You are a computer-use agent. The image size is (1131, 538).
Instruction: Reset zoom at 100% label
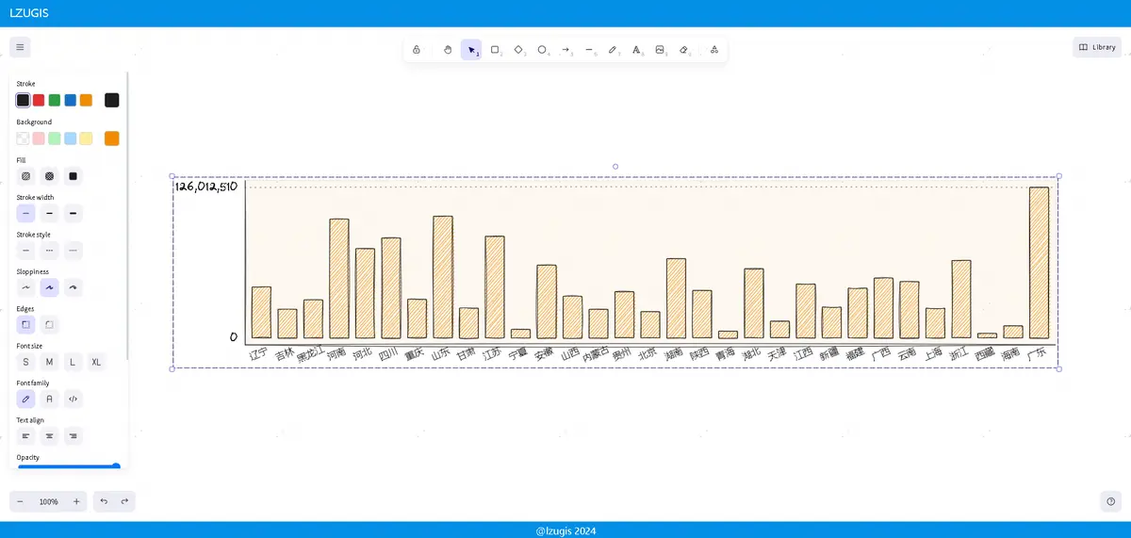pos(48,501)
